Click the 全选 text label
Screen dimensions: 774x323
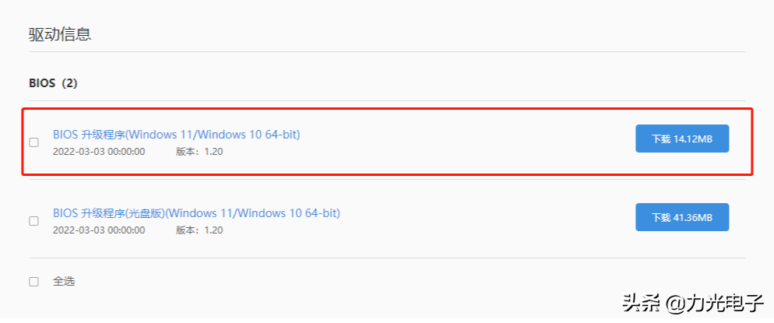64,282
